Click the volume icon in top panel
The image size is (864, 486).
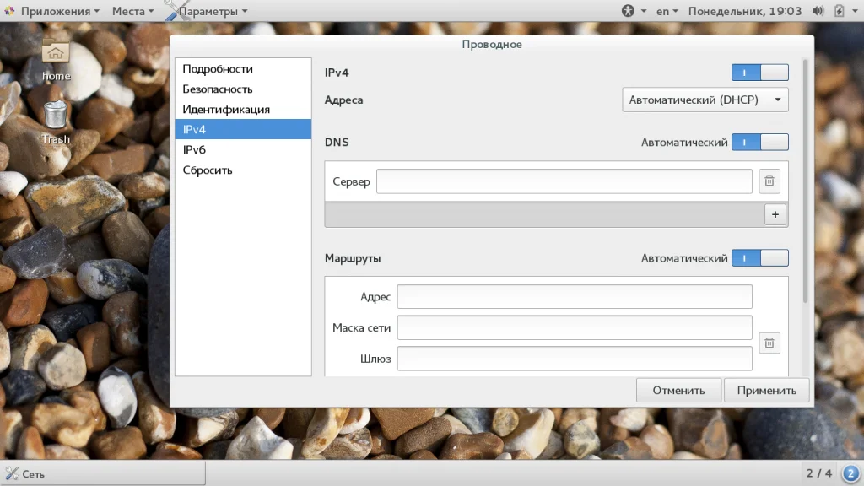[818, 11]
